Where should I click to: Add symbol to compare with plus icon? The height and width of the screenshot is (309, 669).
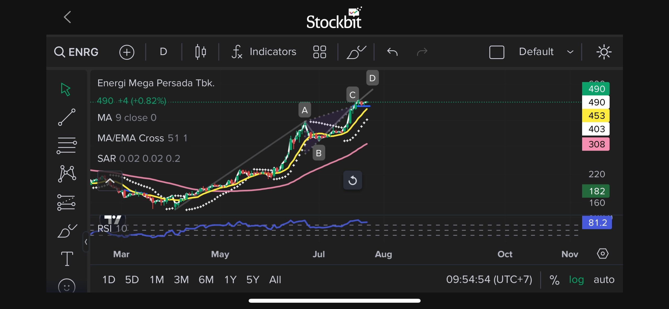127,52
